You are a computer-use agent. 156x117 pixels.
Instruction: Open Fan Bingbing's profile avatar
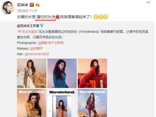pyautogui.click(x=7, y=8)
